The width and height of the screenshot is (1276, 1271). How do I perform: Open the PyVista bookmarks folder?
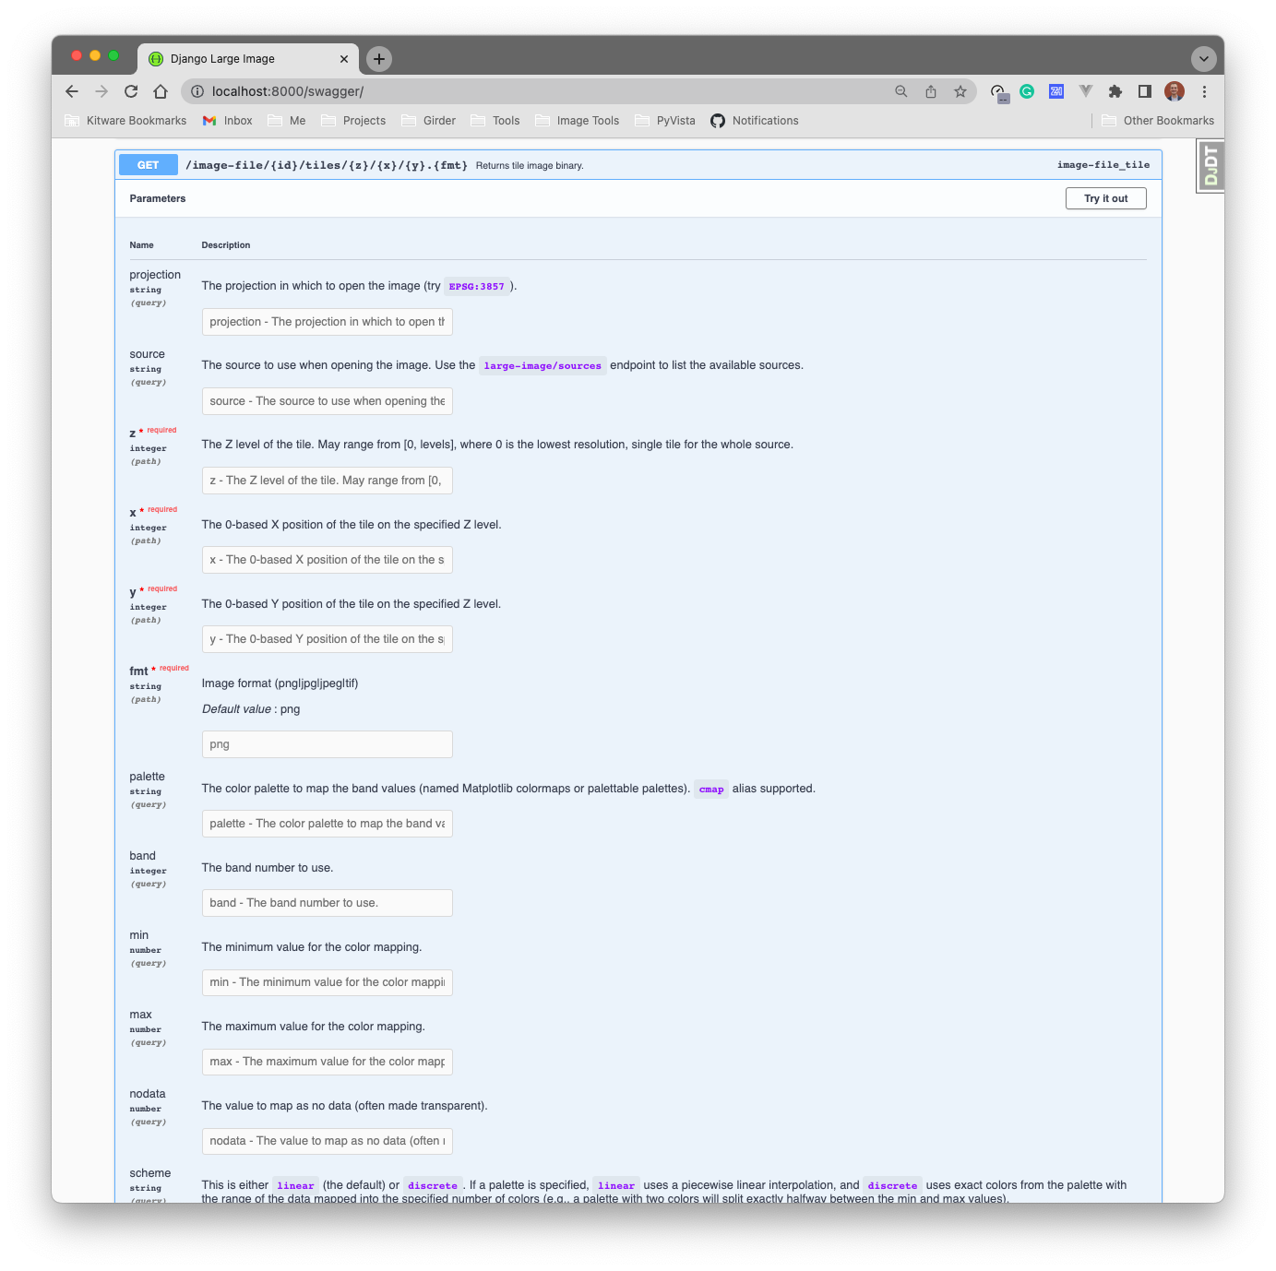point(665,121)
